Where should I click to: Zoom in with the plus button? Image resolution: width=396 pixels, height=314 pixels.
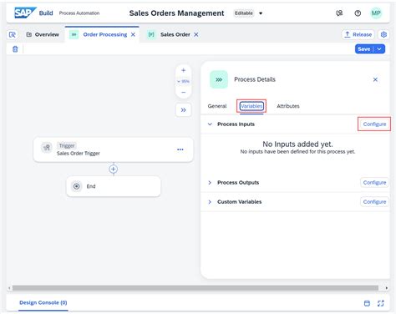click(x=183, y=70)
